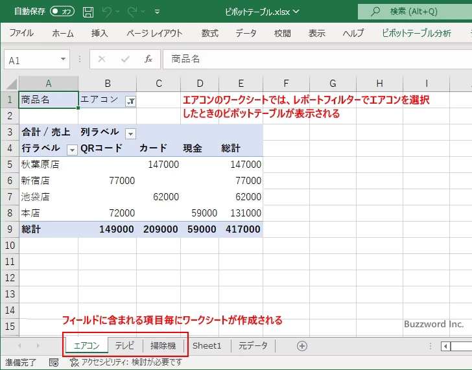This screenshot has width=472, height=370.
Task: Open the Customize Quick Access Toolbar arrow
Action: coord(158,12)
